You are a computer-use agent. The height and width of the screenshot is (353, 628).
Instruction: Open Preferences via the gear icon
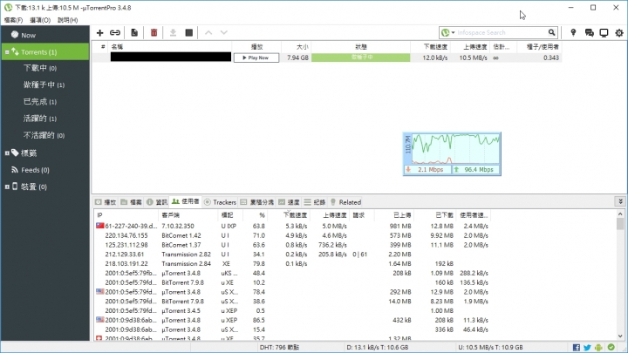(x=618, y=32)
